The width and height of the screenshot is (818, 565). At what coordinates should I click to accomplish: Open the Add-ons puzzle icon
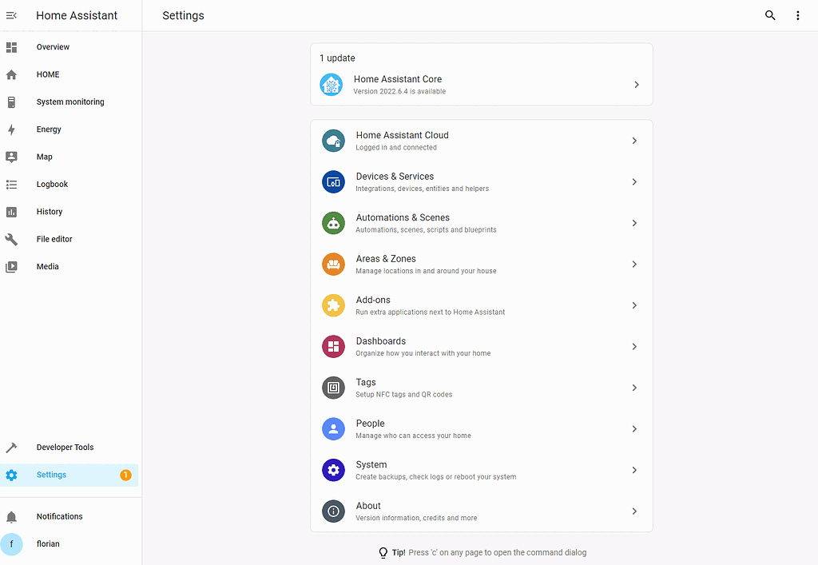[333, 305]
